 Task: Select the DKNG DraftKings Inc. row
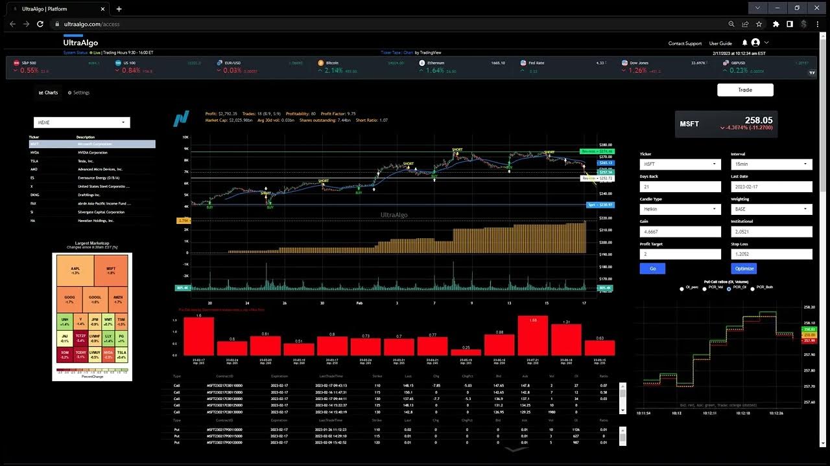(92, 195)
